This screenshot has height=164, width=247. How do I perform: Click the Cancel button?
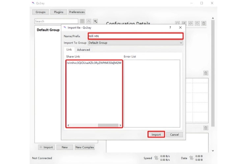pyautogui.click(x=174, y=134)
